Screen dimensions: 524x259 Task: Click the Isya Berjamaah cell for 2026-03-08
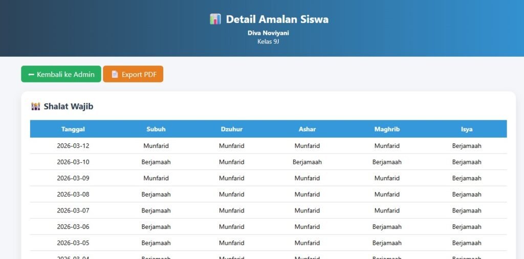pos(467,195)
